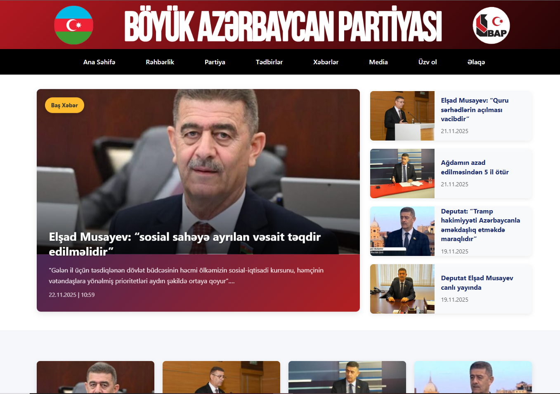Image resolution: width=560 pixels, height=394 pixels.
Task: Open the Partiya menu
Action: 215,62
